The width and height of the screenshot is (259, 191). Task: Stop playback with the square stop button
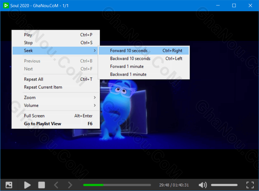click(x=41, y=185)
